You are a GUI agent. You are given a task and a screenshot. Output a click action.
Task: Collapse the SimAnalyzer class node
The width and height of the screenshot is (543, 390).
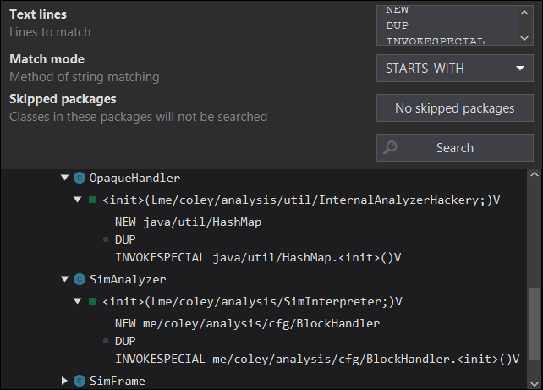point(65,279)
